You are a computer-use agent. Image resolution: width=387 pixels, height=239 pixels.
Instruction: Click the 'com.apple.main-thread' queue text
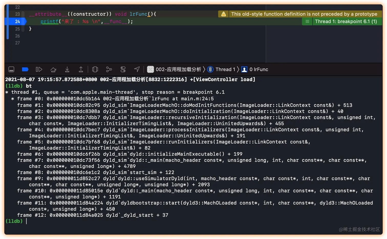(x=101, y=92)
